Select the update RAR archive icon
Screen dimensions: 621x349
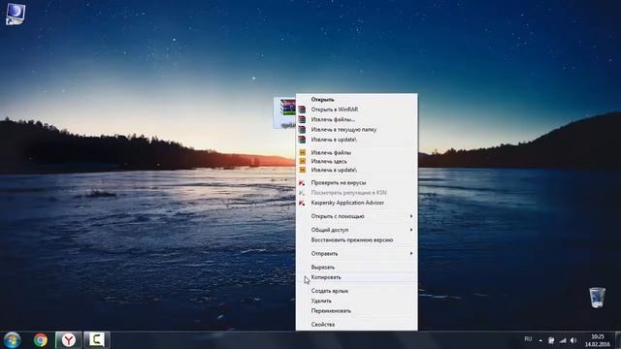coord(285,112)
